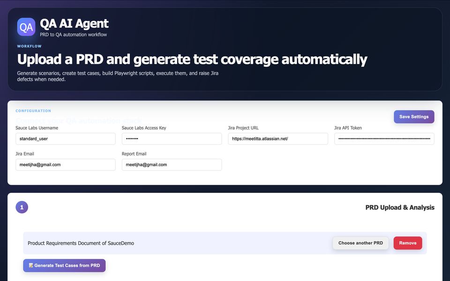Viewport: 450px width, 281px height.
Task: Click the Sauce Labs Username label
Action: click(x=37, y=128)
